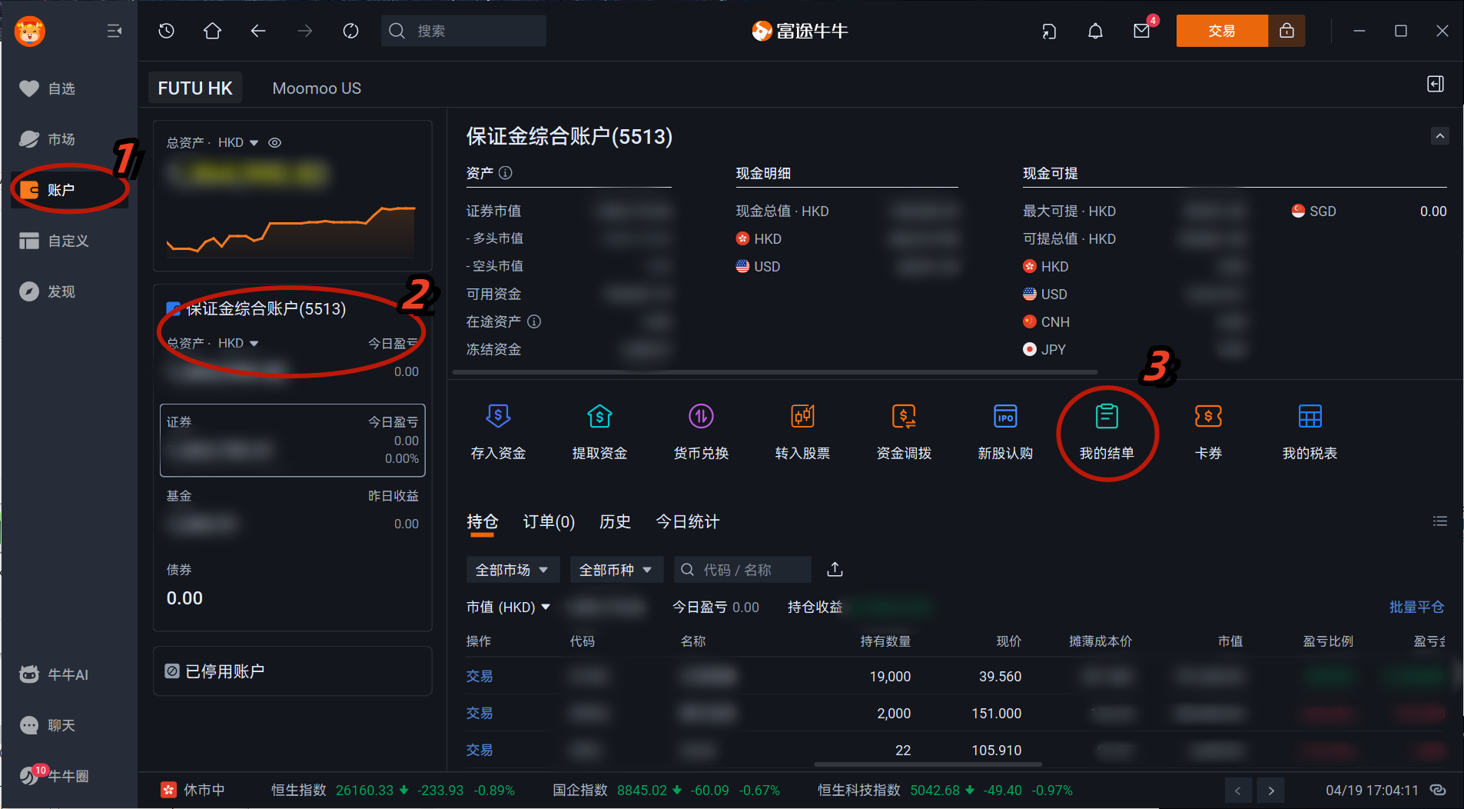Navigate back with the left arrow

click(x=258, y=31)
